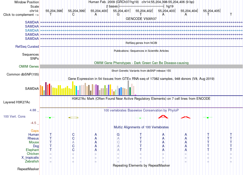Click the H3K27Ac Mark track title
The height and width of the screenshot is (175, 243).
tap(141, 99)
